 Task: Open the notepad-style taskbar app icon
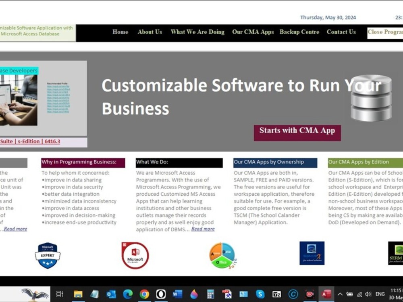(94, 294)
